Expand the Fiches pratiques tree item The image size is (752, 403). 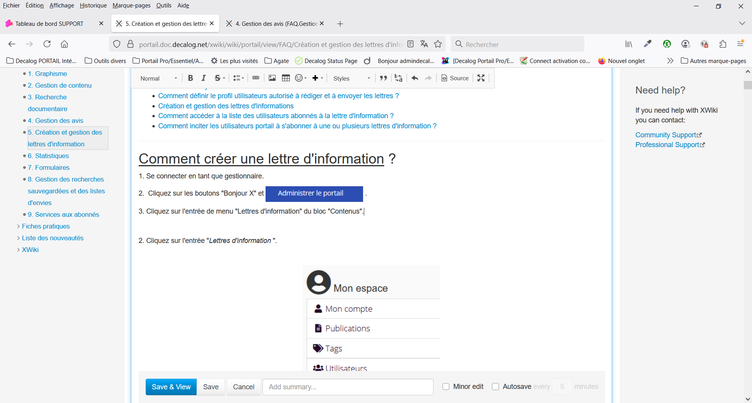coord(18,227)
